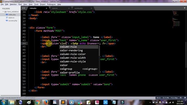Open the dark teal taskbar app
This screenshot has width=187, height=105.
pos(122,102)
